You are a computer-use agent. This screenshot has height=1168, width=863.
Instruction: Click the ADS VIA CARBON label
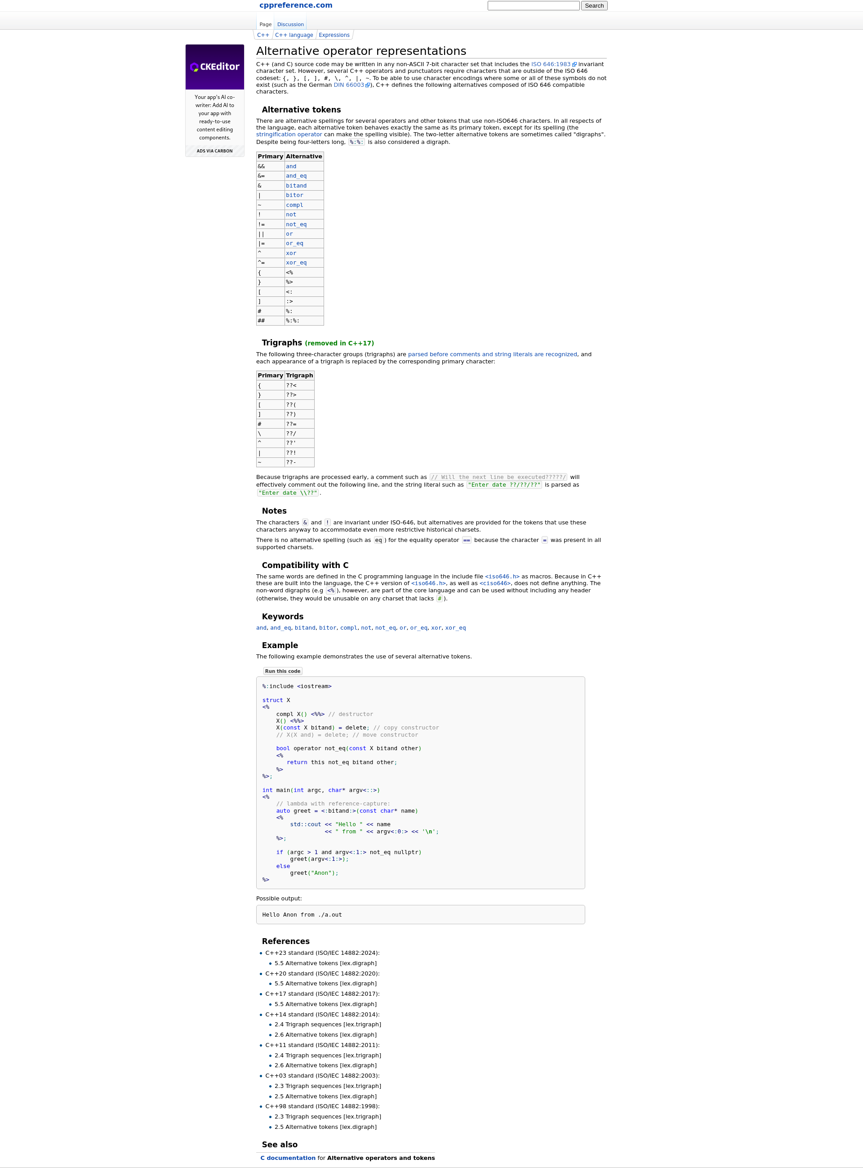tap(215, 151)
